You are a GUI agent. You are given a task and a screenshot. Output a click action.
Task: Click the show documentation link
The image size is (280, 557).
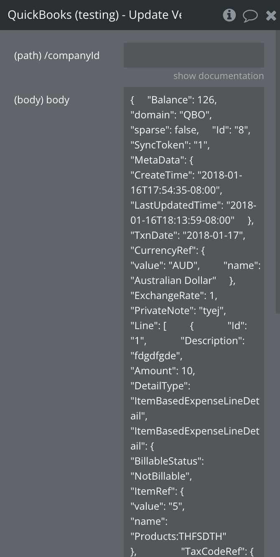[218, 76]
